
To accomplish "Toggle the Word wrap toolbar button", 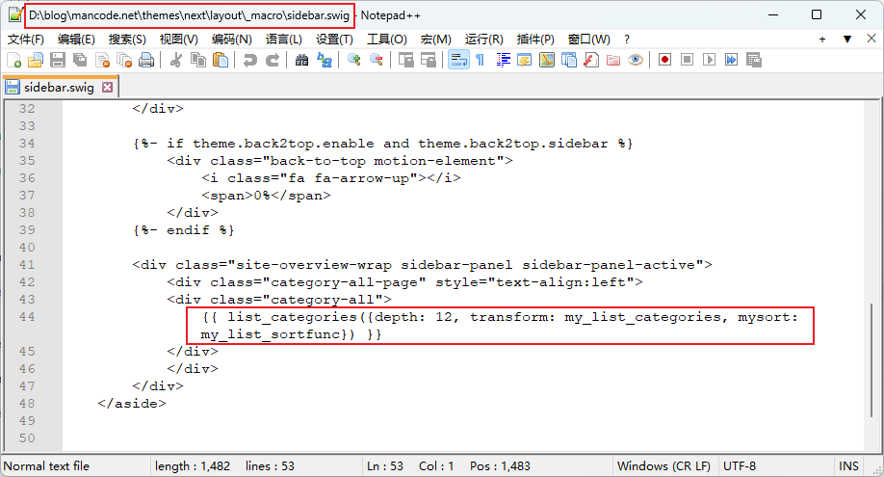I will tap(458, 60).
